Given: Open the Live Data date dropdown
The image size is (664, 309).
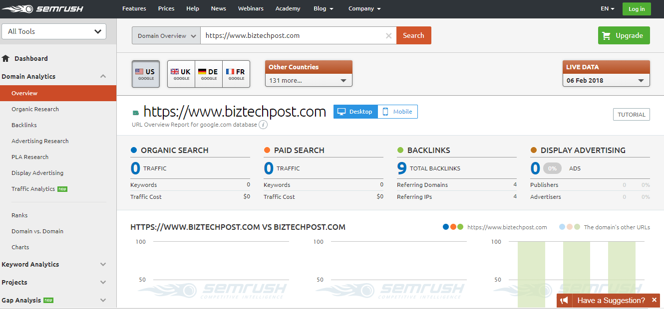Looking at the screenshot, I should (606, 80).
